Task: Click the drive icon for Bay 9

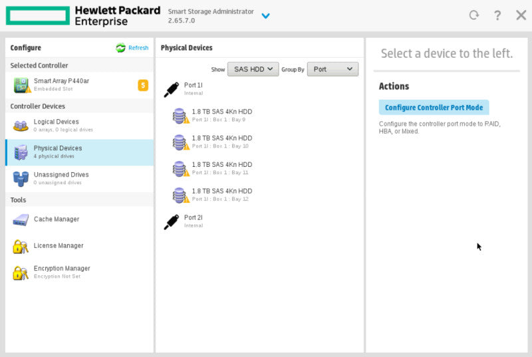Action: (180, 116)
